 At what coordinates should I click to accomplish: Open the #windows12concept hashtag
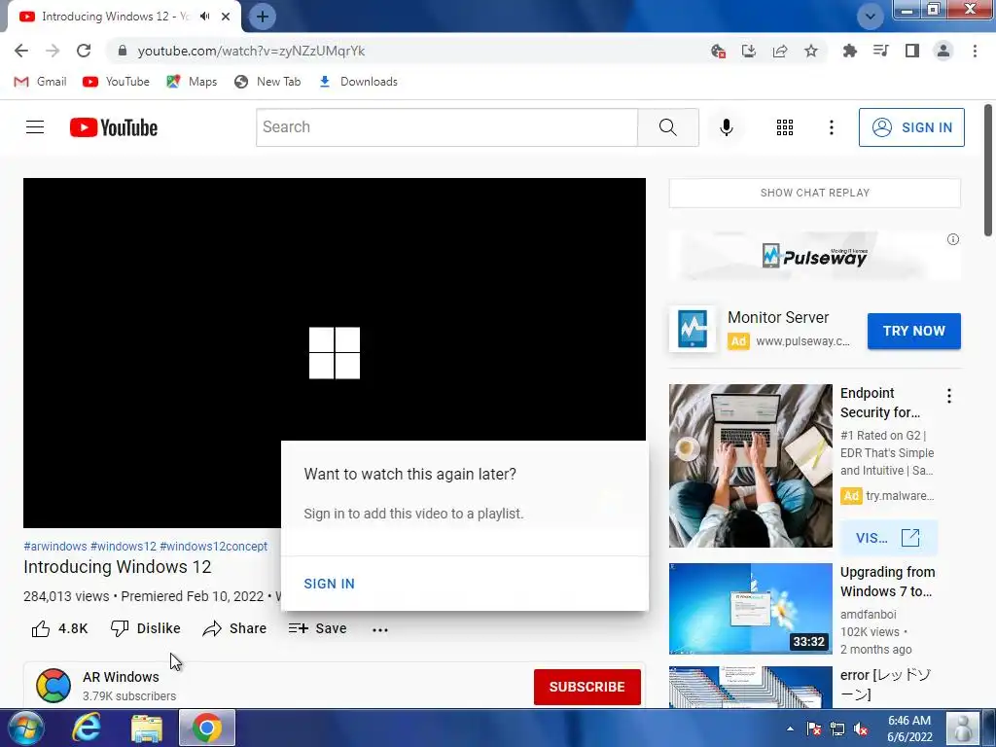coord(213,547)
